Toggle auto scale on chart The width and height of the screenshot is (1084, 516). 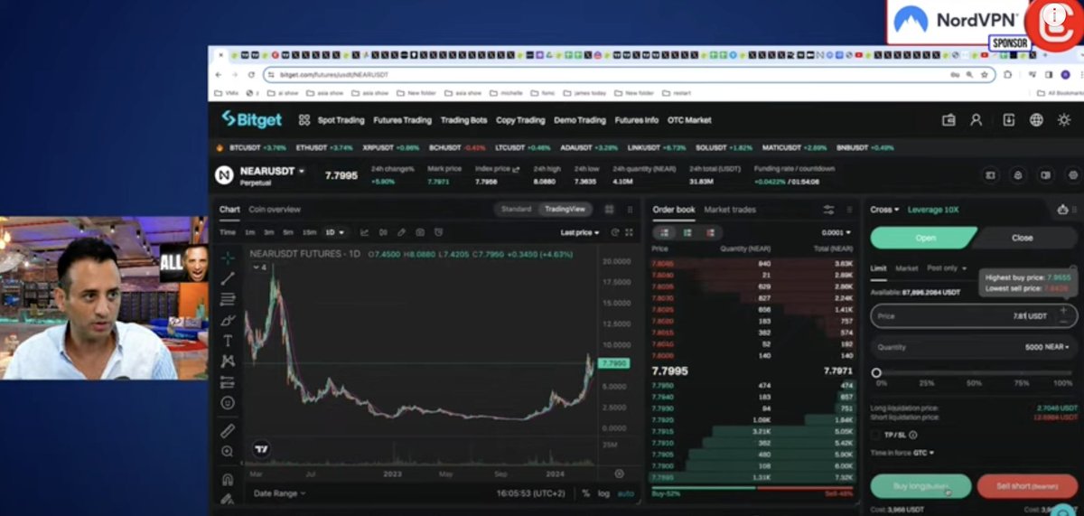pyautogui.click(x=624, y=493)
